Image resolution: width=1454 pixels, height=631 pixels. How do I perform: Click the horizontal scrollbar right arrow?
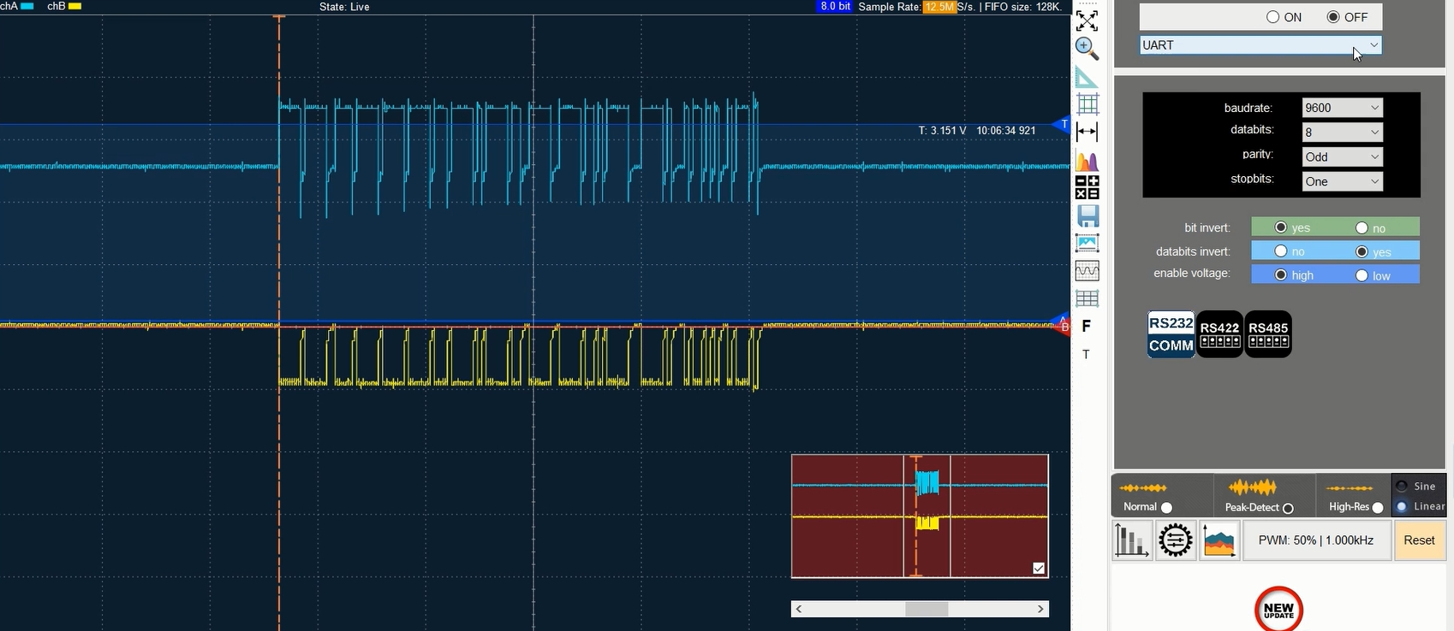tap(1041, 609)
